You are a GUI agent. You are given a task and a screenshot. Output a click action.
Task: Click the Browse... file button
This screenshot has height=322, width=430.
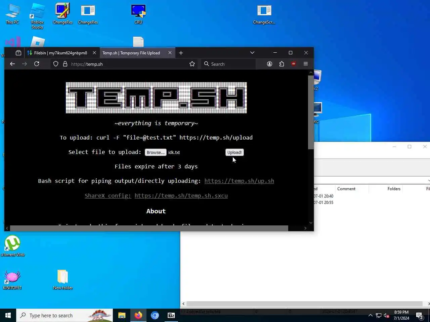pos(156,152)
